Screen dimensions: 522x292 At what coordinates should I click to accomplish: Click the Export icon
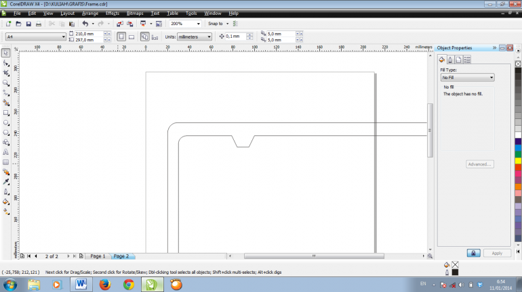[129, 24]
